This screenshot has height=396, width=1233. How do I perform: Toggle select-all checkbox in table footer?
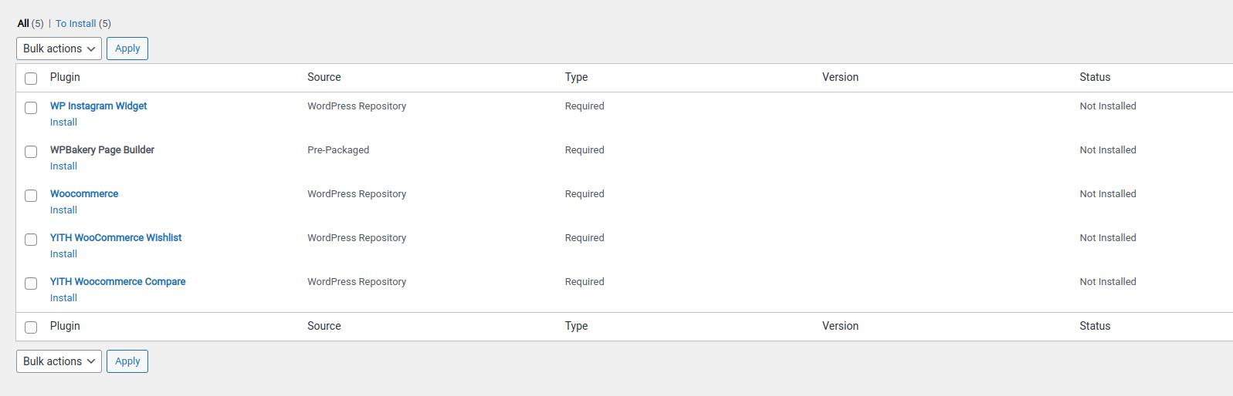point(31,327)
